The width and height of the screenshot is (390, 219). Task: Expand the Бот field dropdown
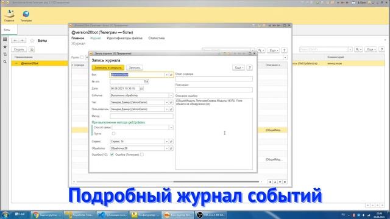coord(166,75)
